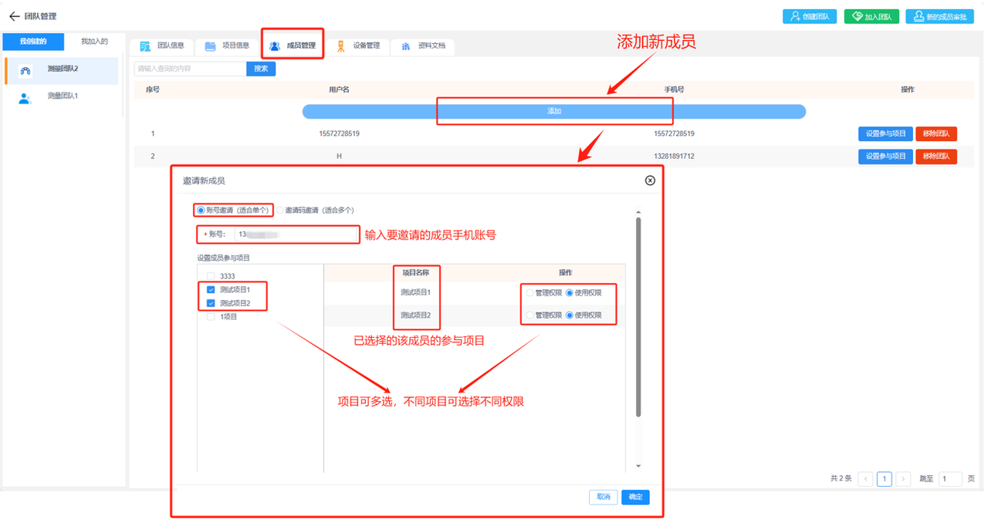Check the 3333 project checkbox

pos(211,276)
